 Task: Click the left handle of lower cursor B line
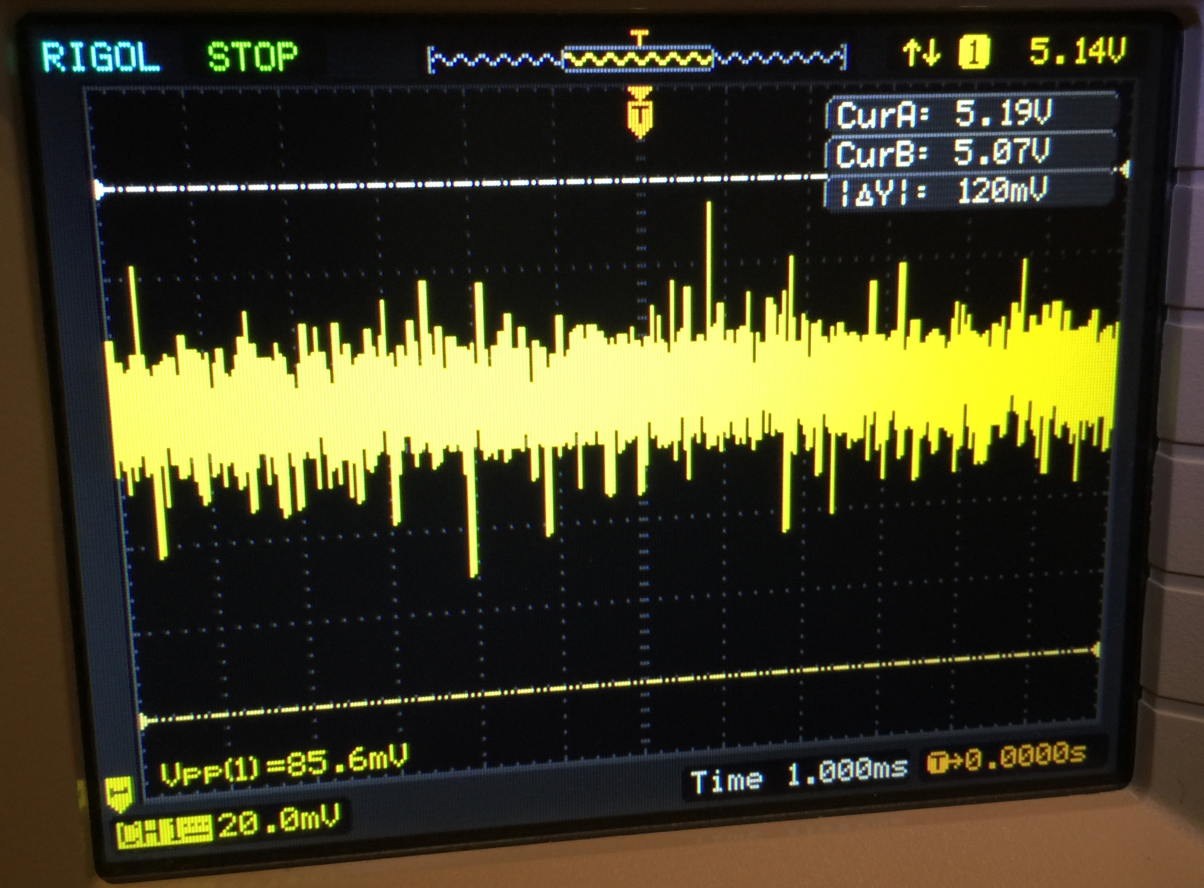point(143,721)
